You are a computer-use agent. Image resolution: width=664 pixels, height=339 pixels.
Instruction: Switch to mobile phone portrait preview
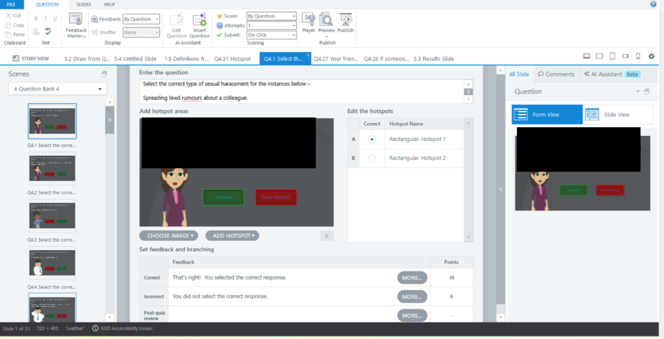pos(638,56)
